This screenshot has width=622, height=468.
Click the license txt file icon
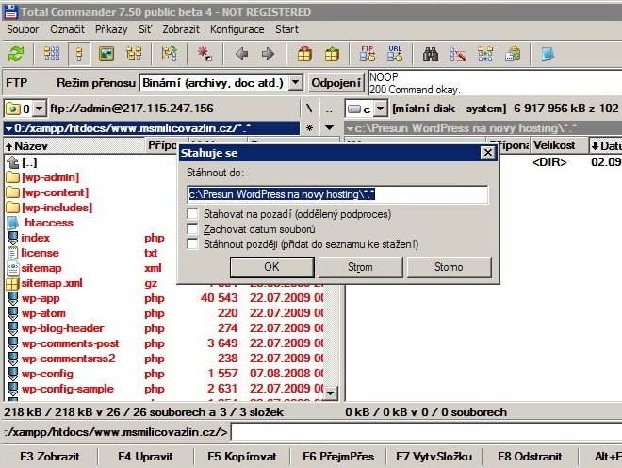click(12, 253)
